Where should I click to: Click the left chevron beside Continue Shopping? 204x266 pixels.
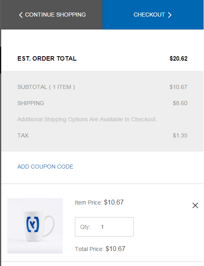21,15
